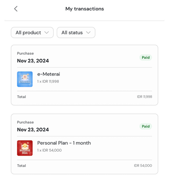Open the e-Meterai product icon

pos(25,79)
